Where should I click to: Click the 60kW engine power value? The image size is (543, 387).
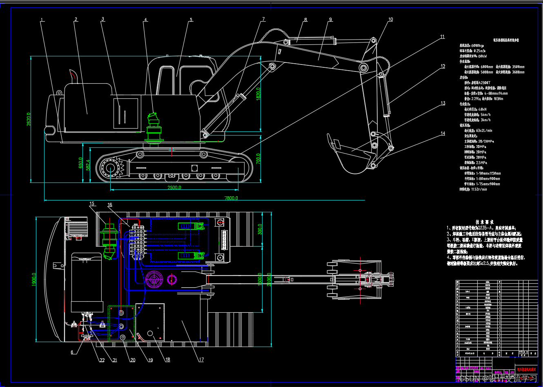click(482, 56)
